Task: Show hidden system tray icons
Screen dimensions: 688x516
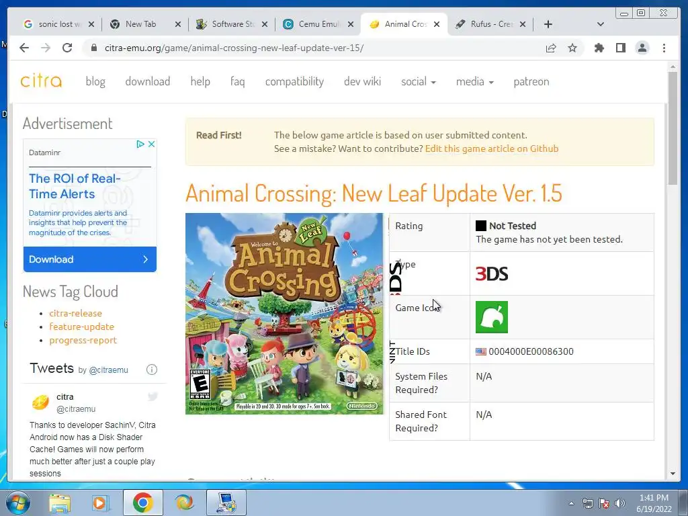Action: pyautogui.click(x=571, y=503)
